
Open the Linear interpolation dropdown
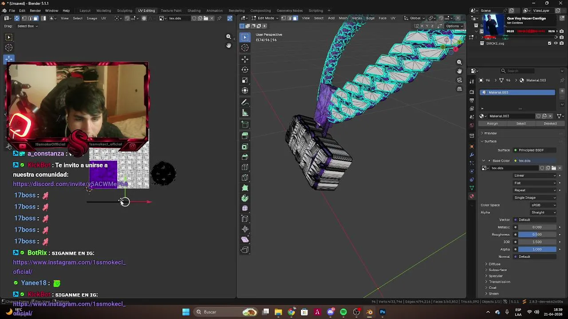coord(535,175)
